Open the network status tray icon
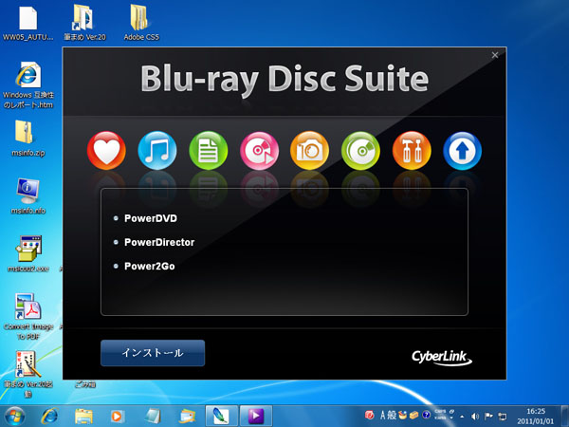This screenshot has height=427, width=569. 503,417
